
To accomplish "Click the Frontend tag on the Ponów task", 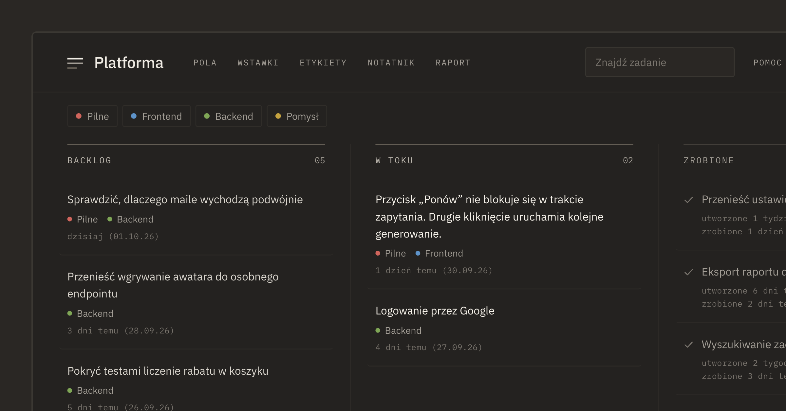I will point(439,253).
